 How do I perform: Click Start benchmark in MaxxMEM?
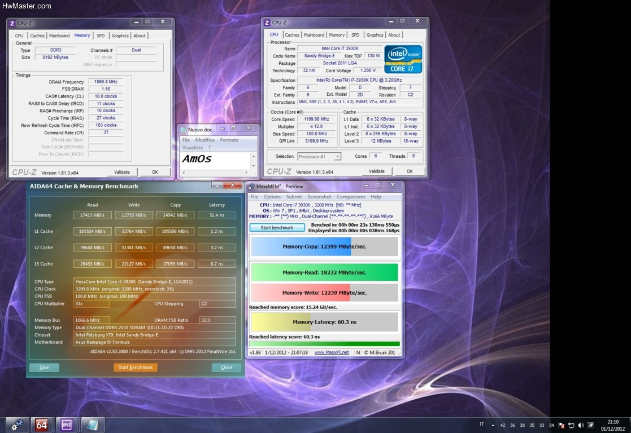pos(277,227)
